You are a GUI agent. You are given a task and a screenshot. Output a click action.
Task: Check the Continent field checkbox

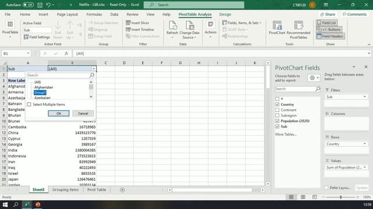[x=277, y=110]
